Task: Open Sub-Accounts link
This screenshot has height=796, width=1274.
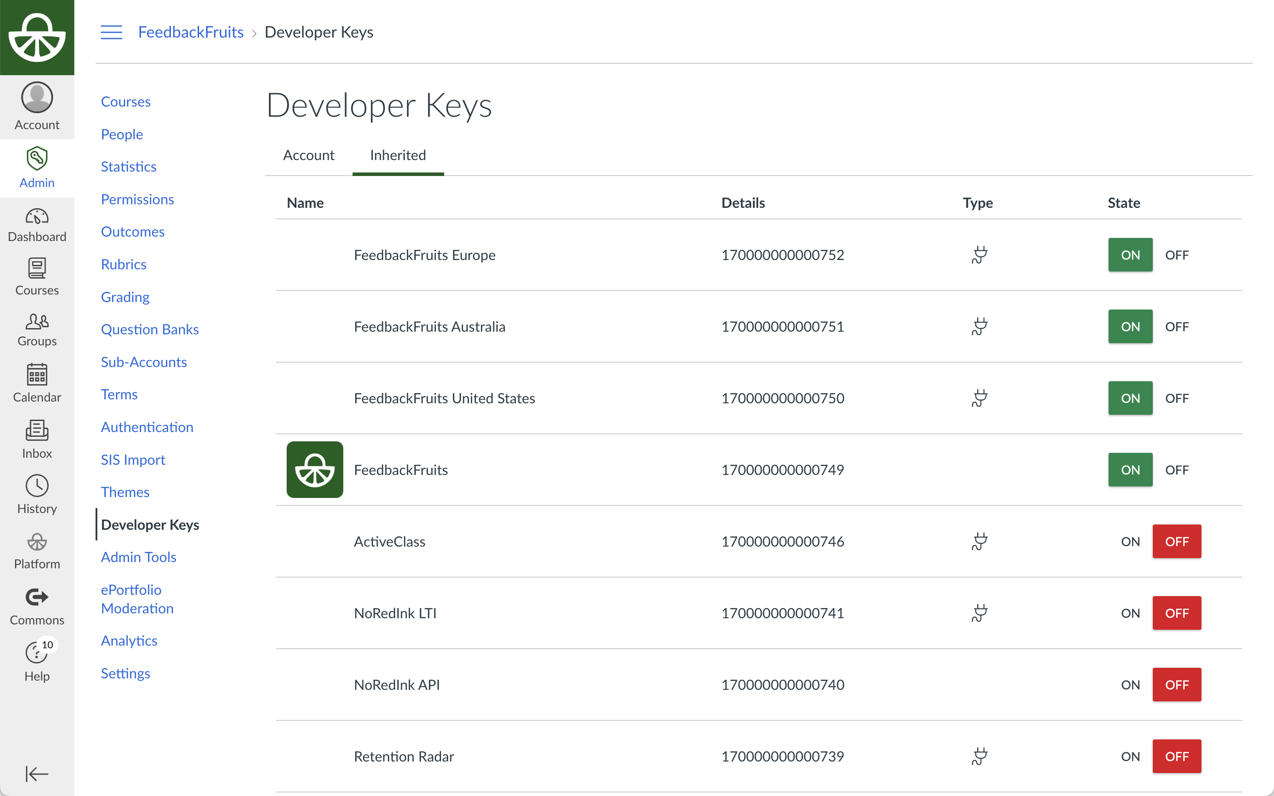Action: 144,362
